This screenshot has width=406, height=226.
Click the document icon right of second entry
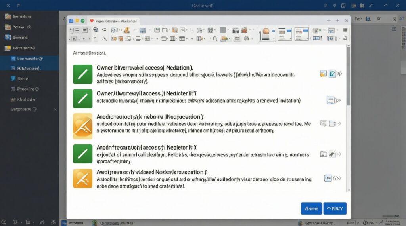tap(331, 100)
